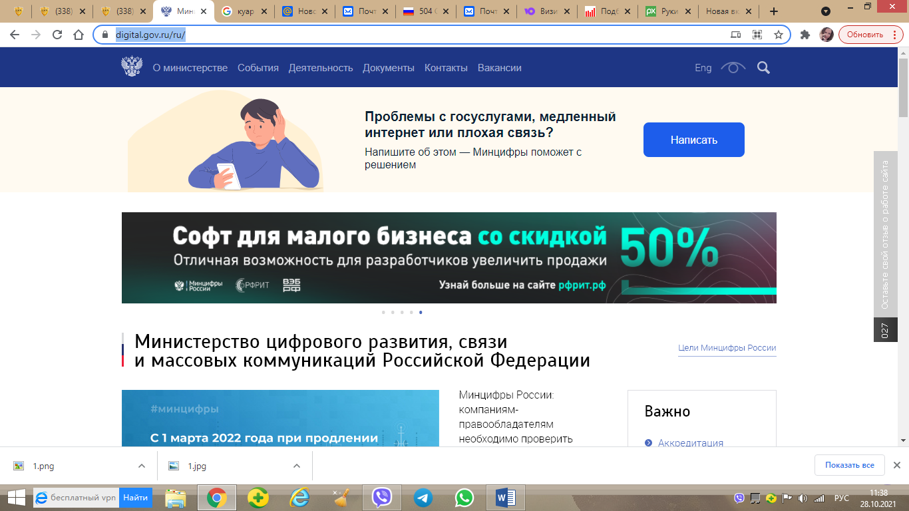Open the browser home page icon
The image size is (909, 511).
click(79, 35)
